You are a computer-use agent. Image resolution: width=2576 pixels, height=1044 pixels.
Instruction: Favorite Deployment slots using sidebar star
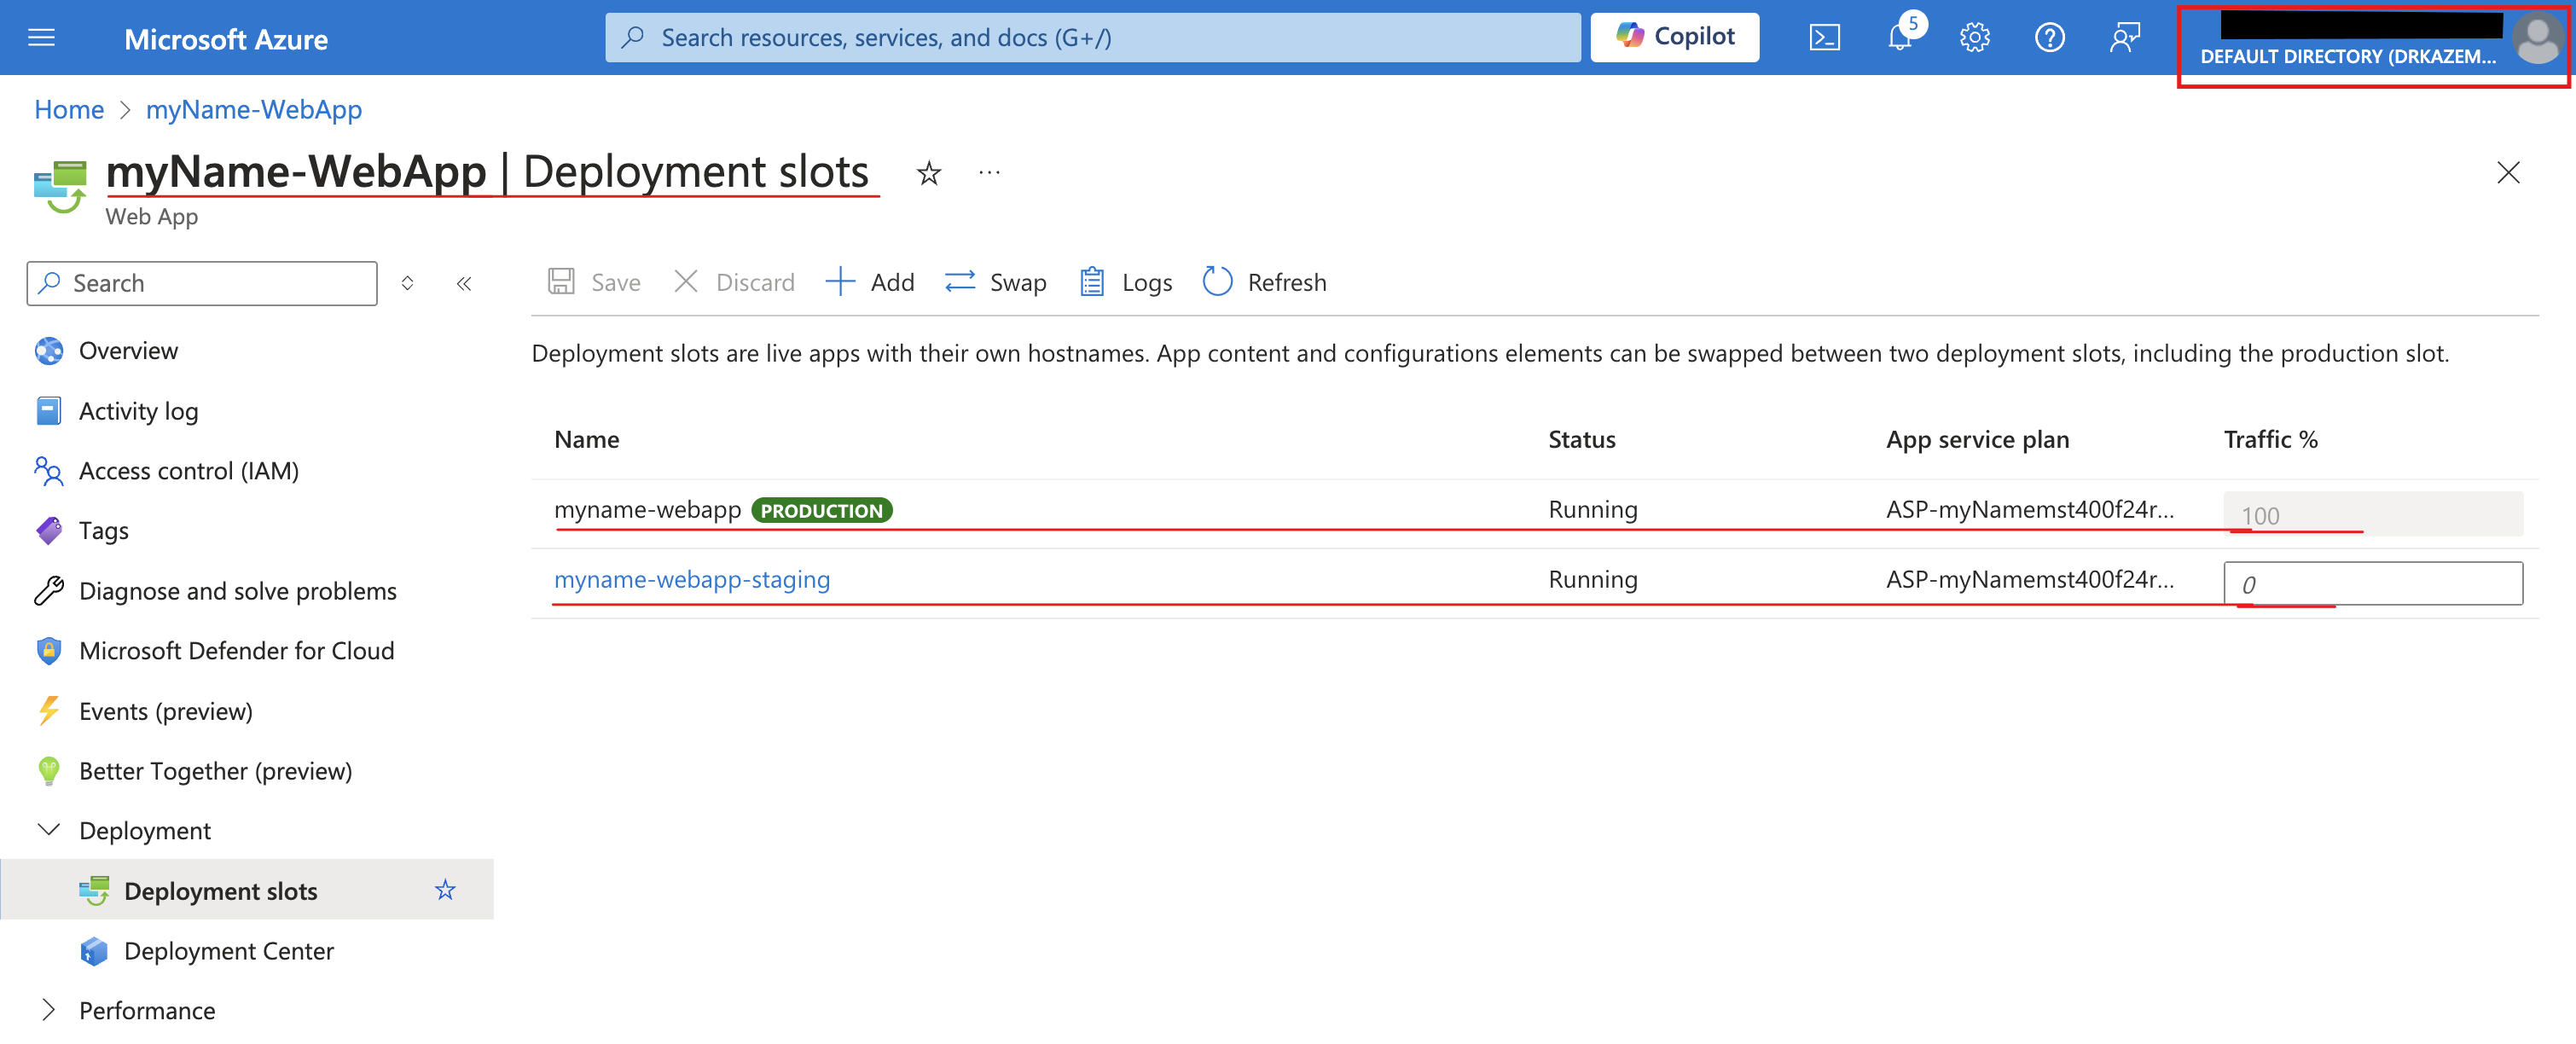445,890
